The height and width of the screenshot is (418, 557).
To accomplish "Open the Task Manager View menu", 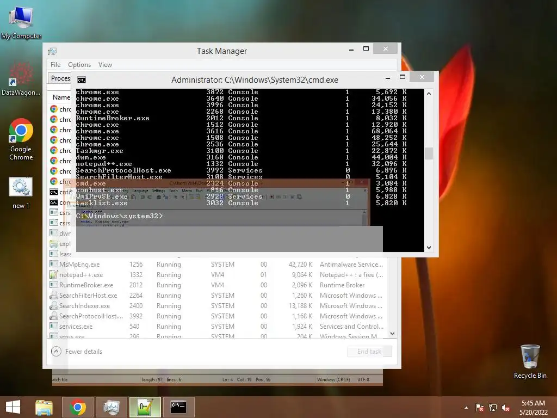I will 105,65.
